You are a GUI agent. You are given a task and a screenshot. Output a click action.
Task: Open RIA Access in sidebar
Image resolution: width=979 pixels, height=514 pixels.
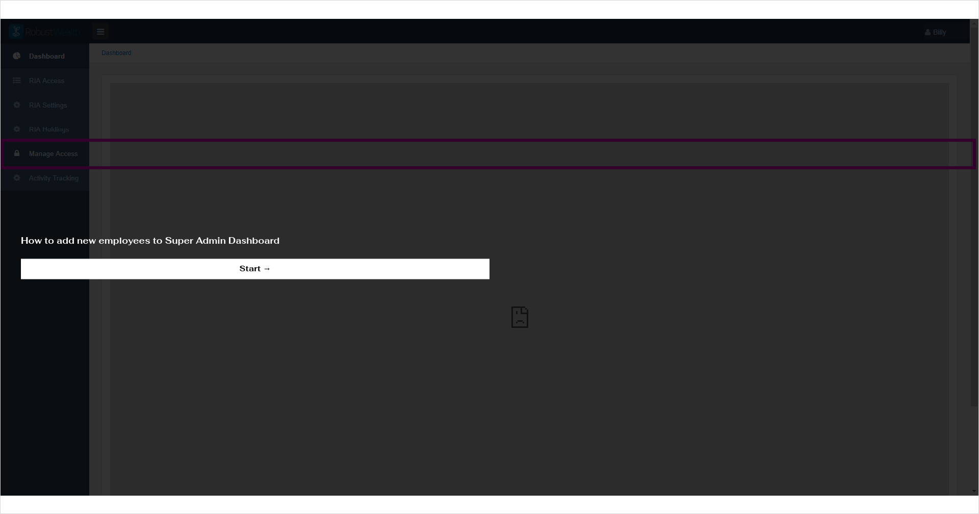(x=45, y=81)
